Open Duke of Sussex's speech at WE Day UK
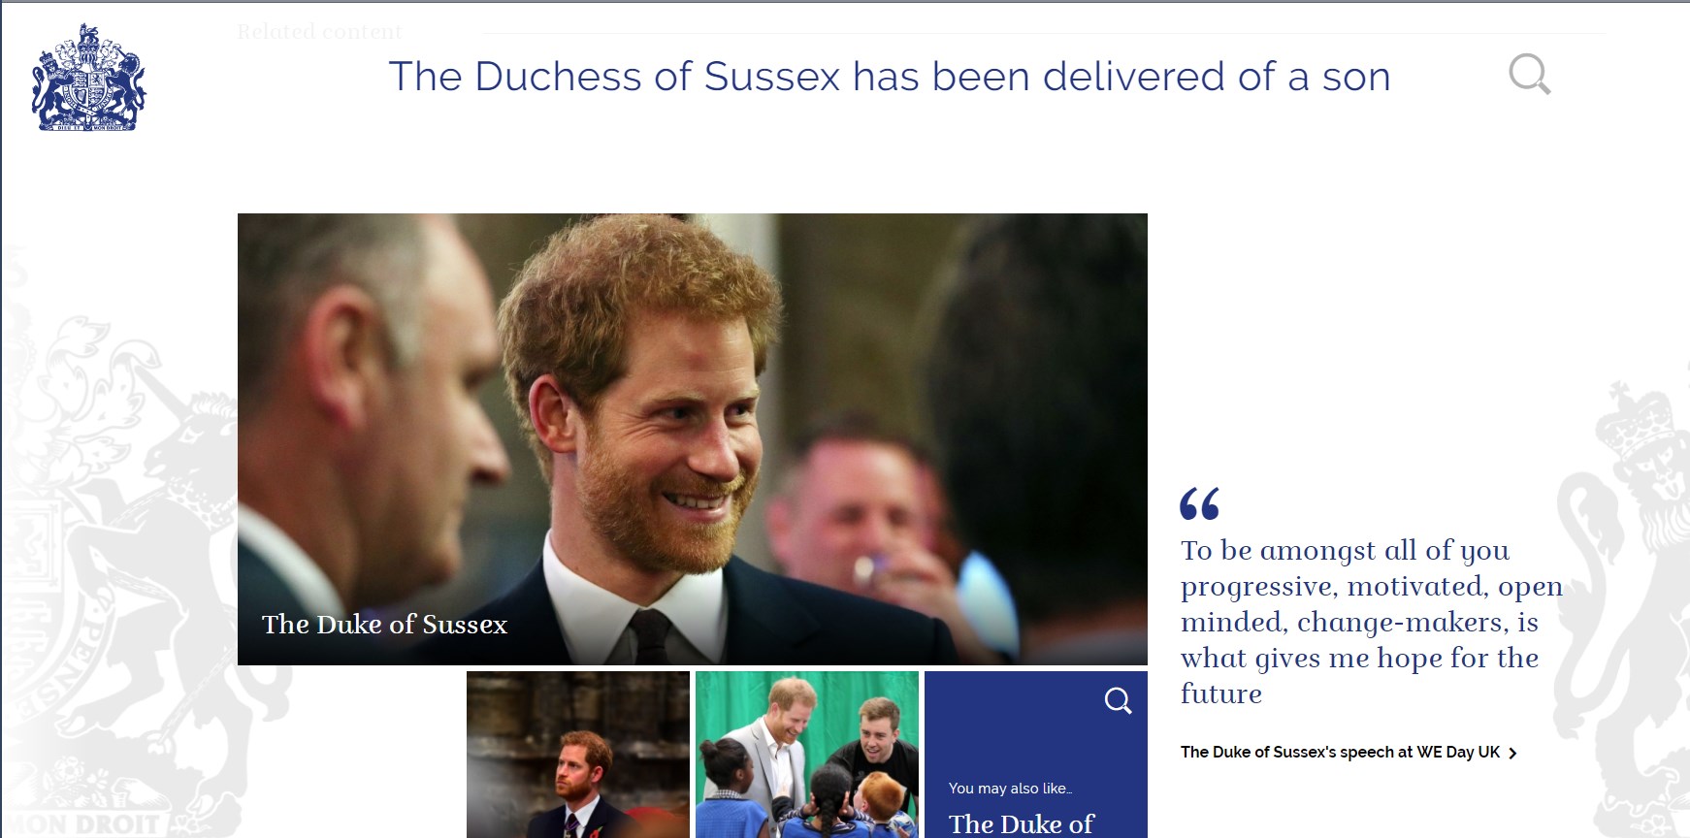 pos(1340,752)
